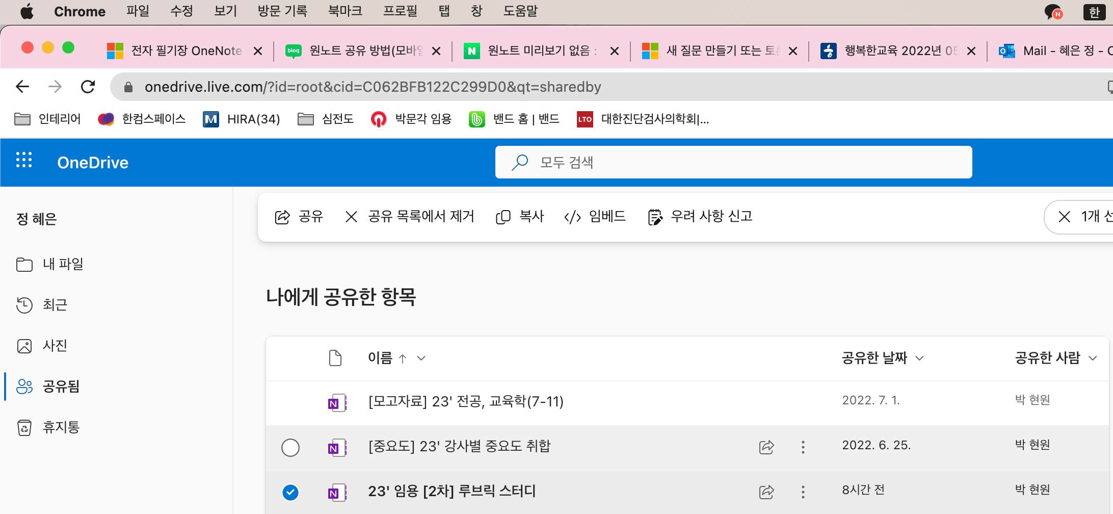The width and height of the screenshot is (1113, 514).
Task: Reload the page with the refresh icon
Action: [x=88, y=87]
